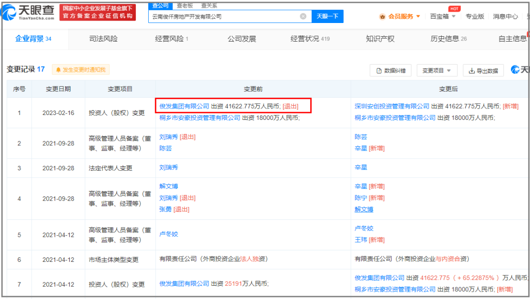Open the TianYanCha logo homepage
530x299 pixels.
[x=28, y=12]
